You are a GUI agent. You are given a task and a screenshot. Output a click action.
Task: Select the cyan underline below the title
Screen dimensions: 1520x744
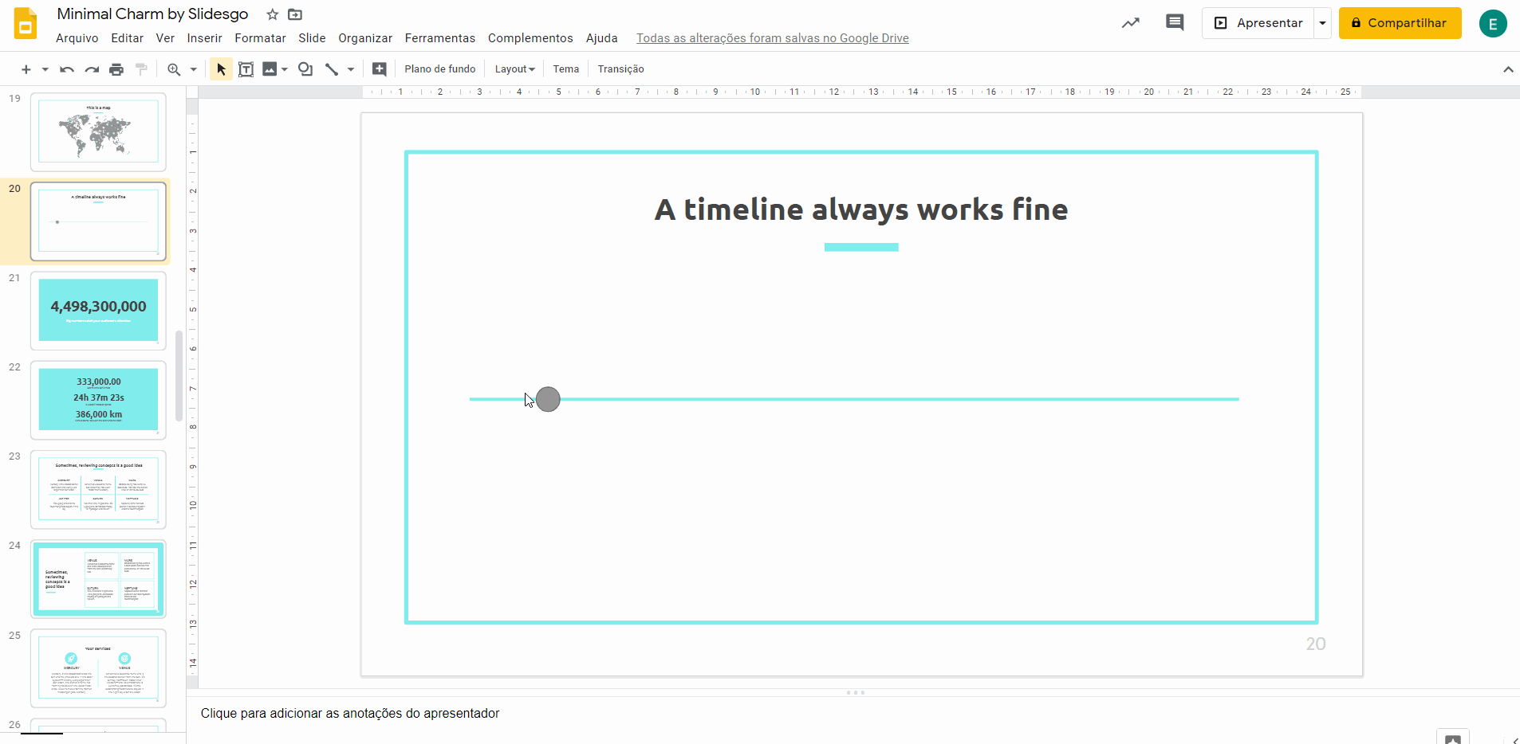point(861,247)
